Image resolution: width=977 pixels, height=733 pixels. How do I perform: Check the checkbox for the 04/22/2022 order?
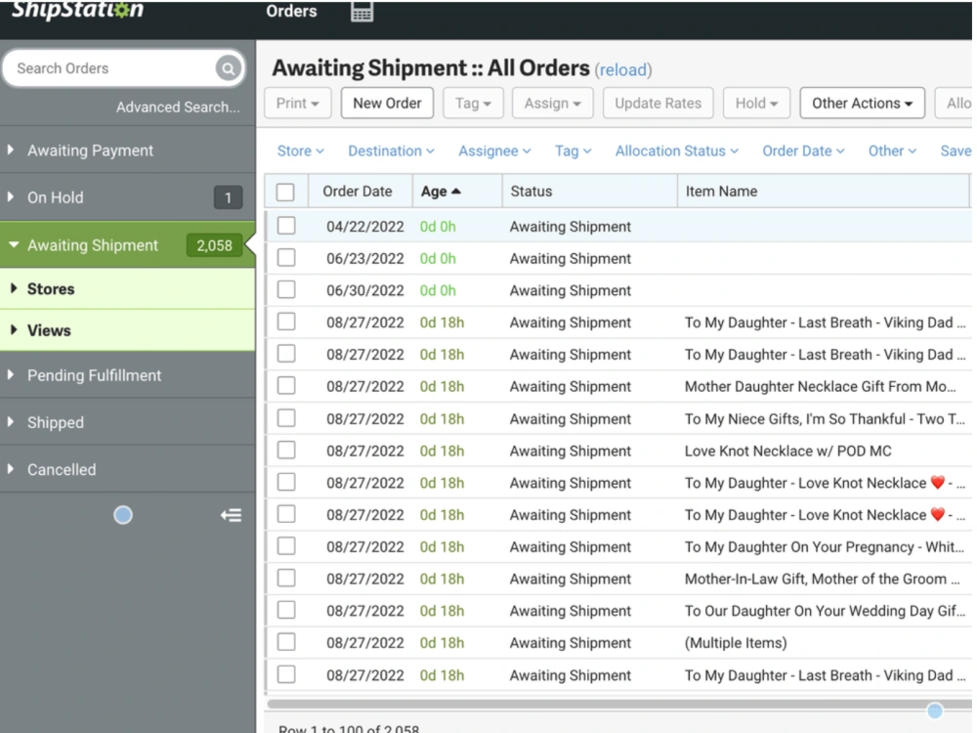tap(286, 226)
